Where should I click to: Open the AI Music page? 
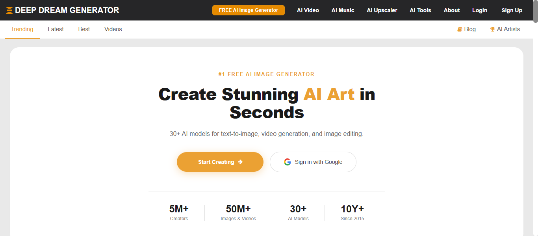tap(343, 10)
